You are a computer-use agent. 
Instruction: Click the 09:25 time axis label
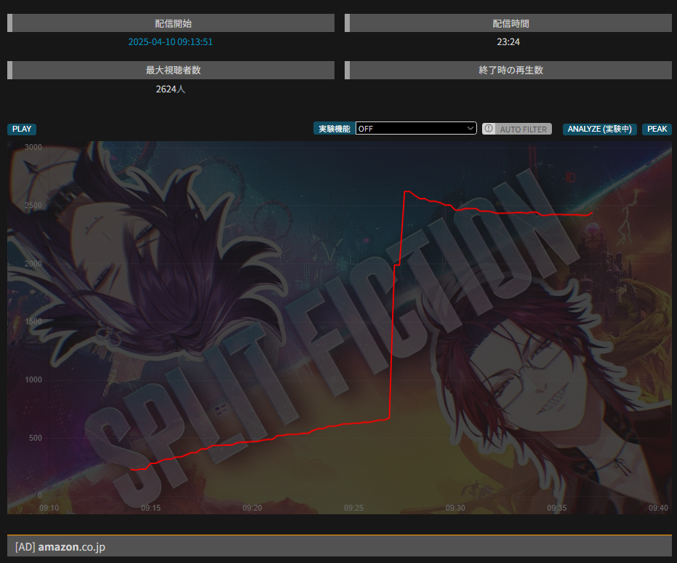[353, 508]
